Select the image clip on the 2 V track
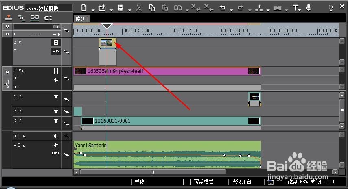 tap(108, 43)
